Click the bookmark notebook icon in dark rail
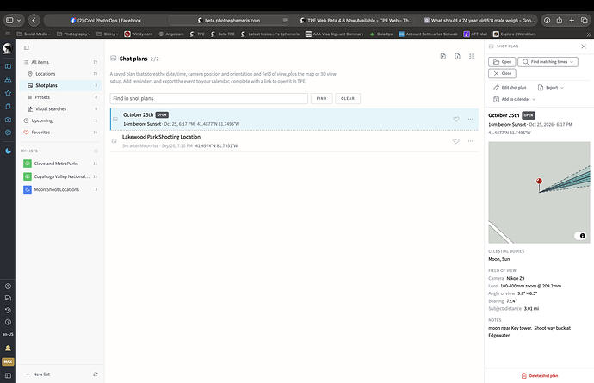Screen dimensions: 594x383 pyautogui.click(x=8, y=107)
